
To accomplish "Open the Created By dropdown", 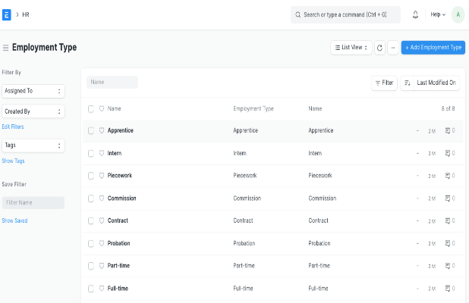I will [x=33, y=111].
